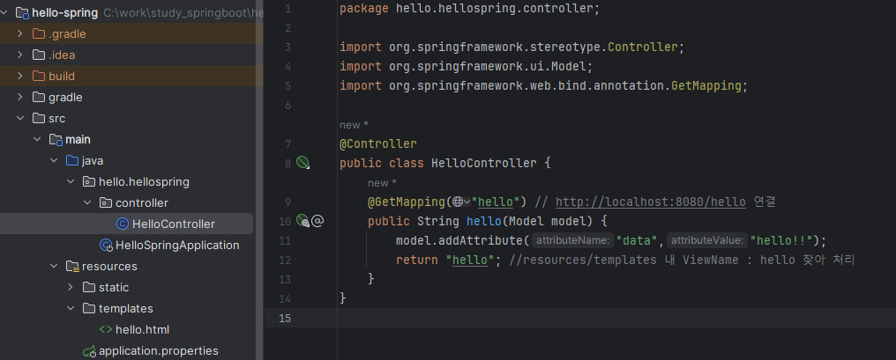Expand the static folder
This screenshot has width=896, height=360.
point(71,287)
